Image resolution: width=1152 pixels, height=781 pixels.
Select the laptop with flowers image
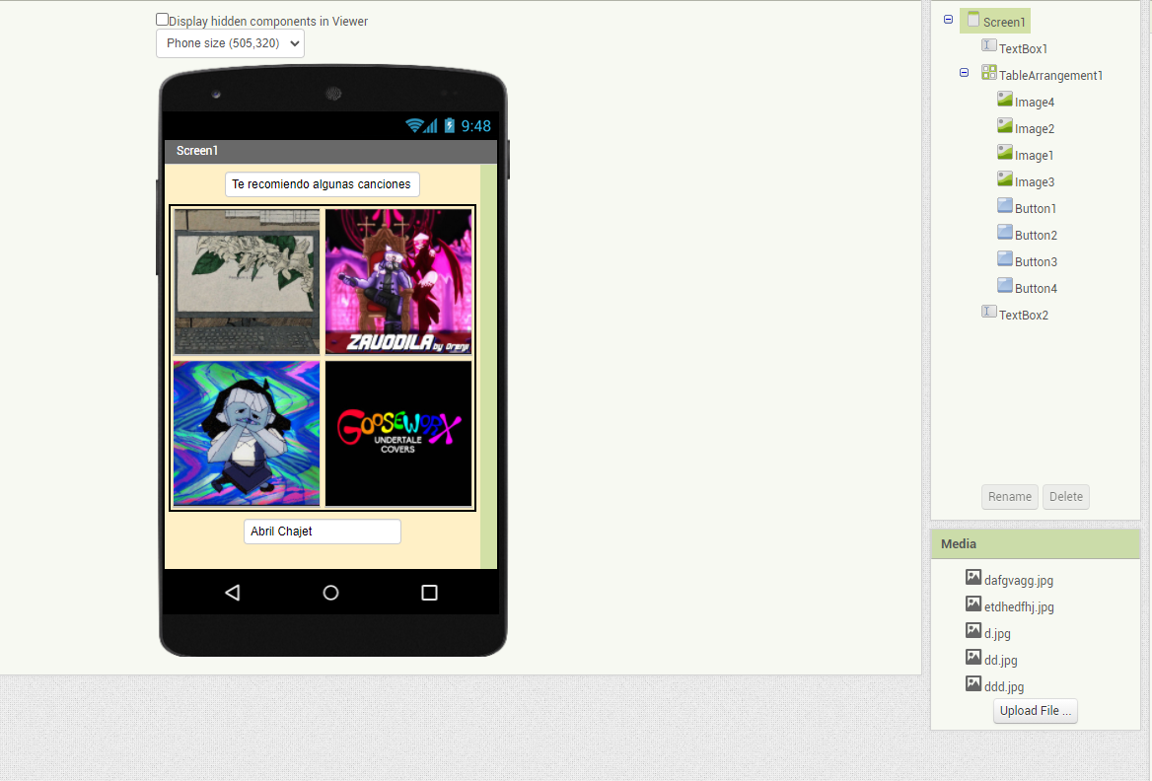coord(247,281)
